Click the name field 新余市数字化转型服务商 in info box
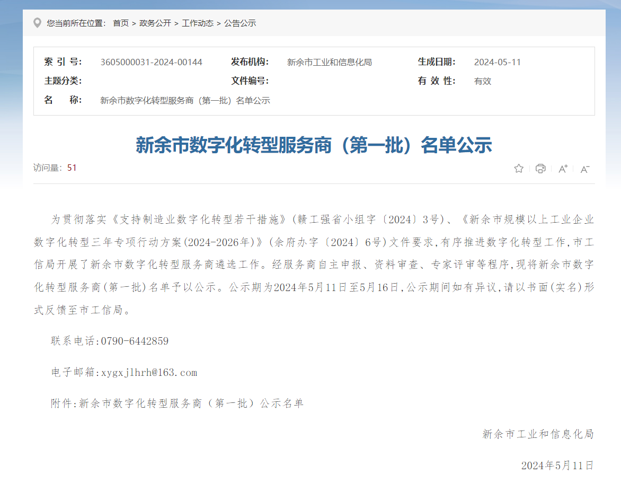 (x=185, y=101)
